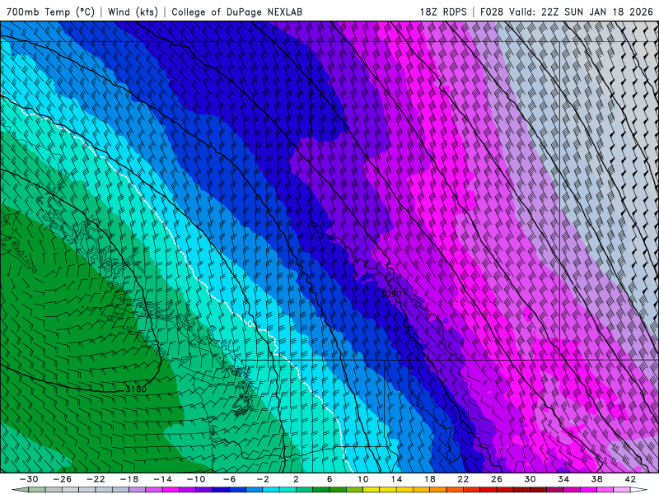Click the 6 colorbar value
Screen dimensions: 659x494
[329, 479]
